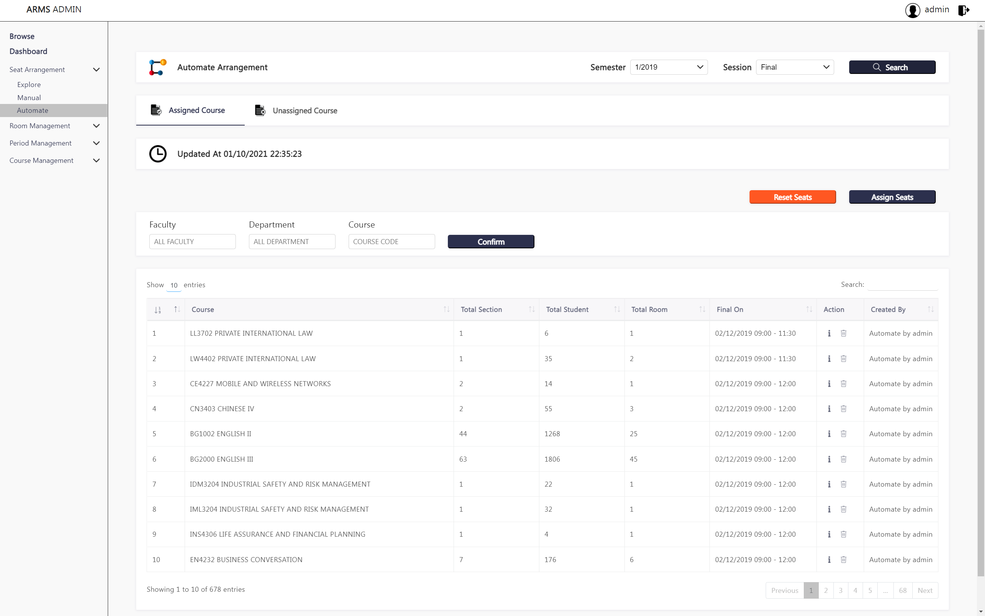The image size is (985, 616).
Task: Open info for LL3702 Private International Law
Action: [x=829, y=333]
